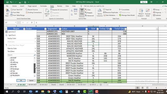Viewport: 167px width, 94px height.
Task: Open Queries & Connections pane
Action: [x=59, y=10]
